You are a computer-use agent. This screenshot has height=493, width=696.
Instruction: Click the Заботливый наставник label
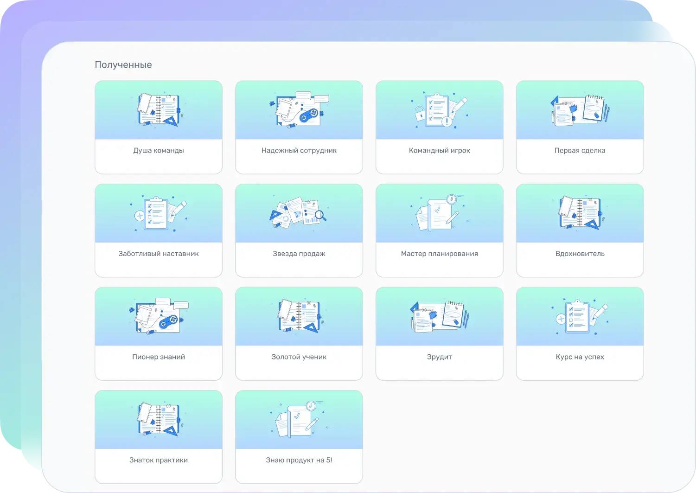pyautogui.click(x=159, y=254)
